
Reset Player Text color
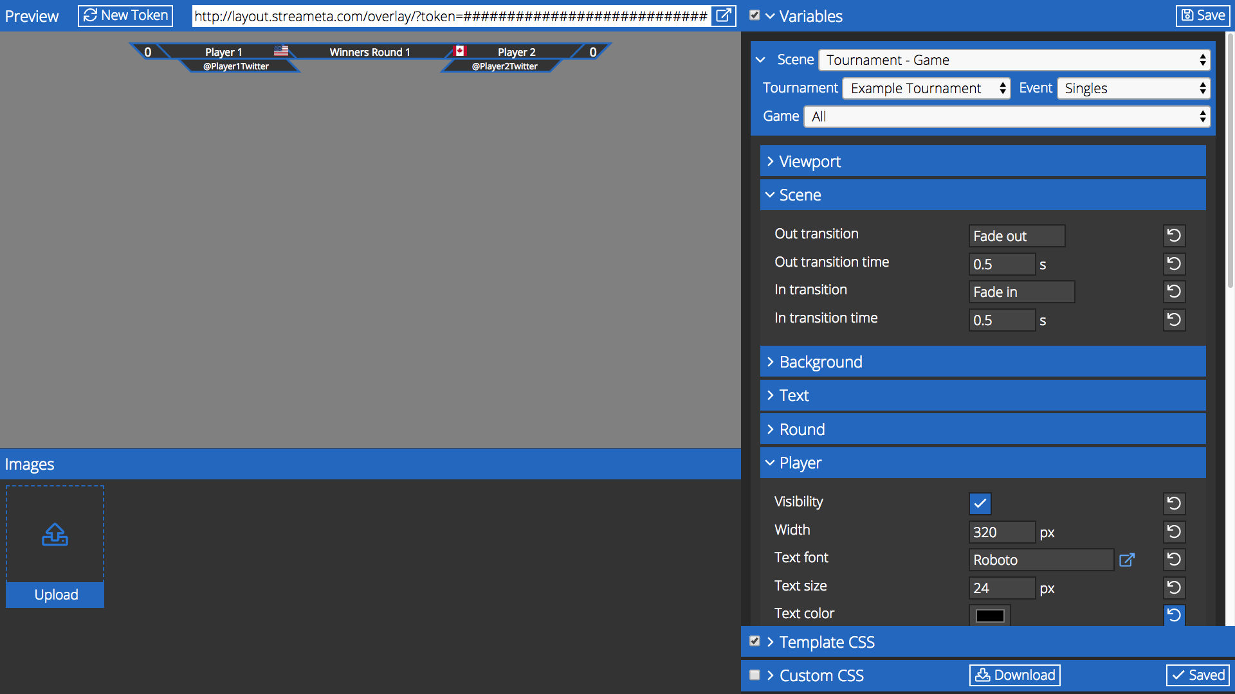coord(1174,615)
